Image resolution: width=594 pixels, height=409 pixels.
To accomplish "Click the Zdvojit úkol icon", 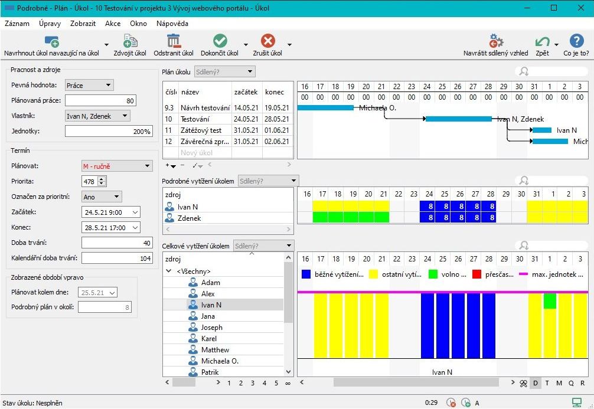I will [130, 41].
